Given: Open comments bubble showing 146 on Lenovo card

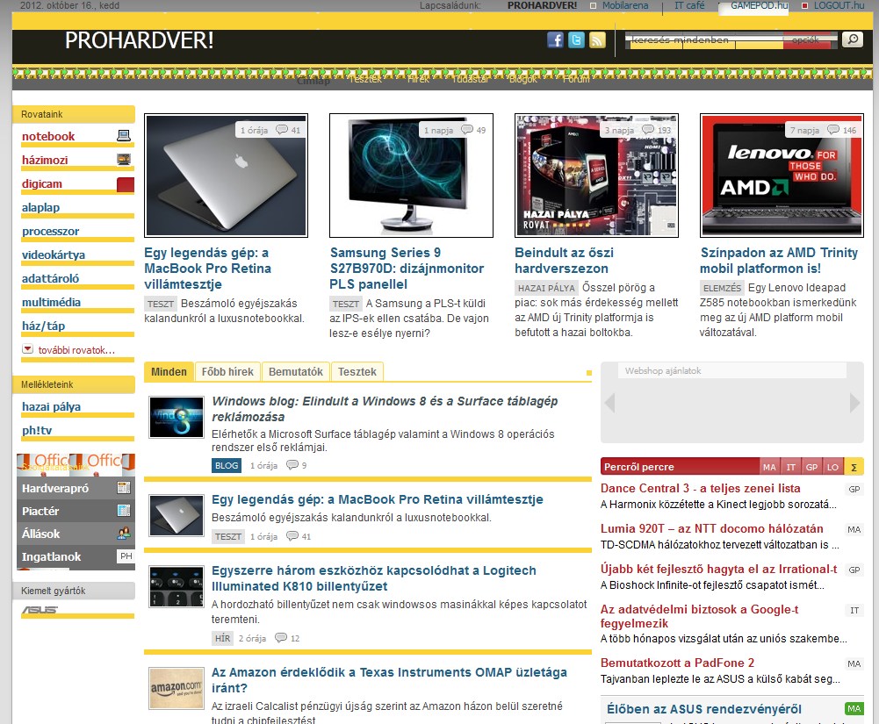Looking at the screenshot, I should click(833, 130).
